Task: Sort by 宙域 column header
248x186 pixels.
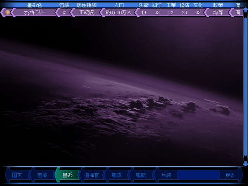Action: point(64,5)
